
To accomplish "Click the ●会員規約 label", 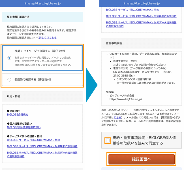I will click(13, 111).
